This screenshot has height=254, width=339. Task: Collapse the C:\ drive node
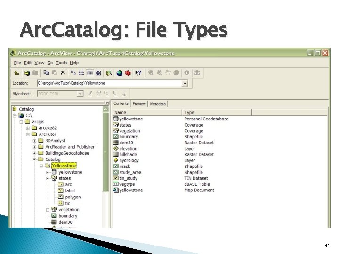pyautogui.click(x=15, y=116)
